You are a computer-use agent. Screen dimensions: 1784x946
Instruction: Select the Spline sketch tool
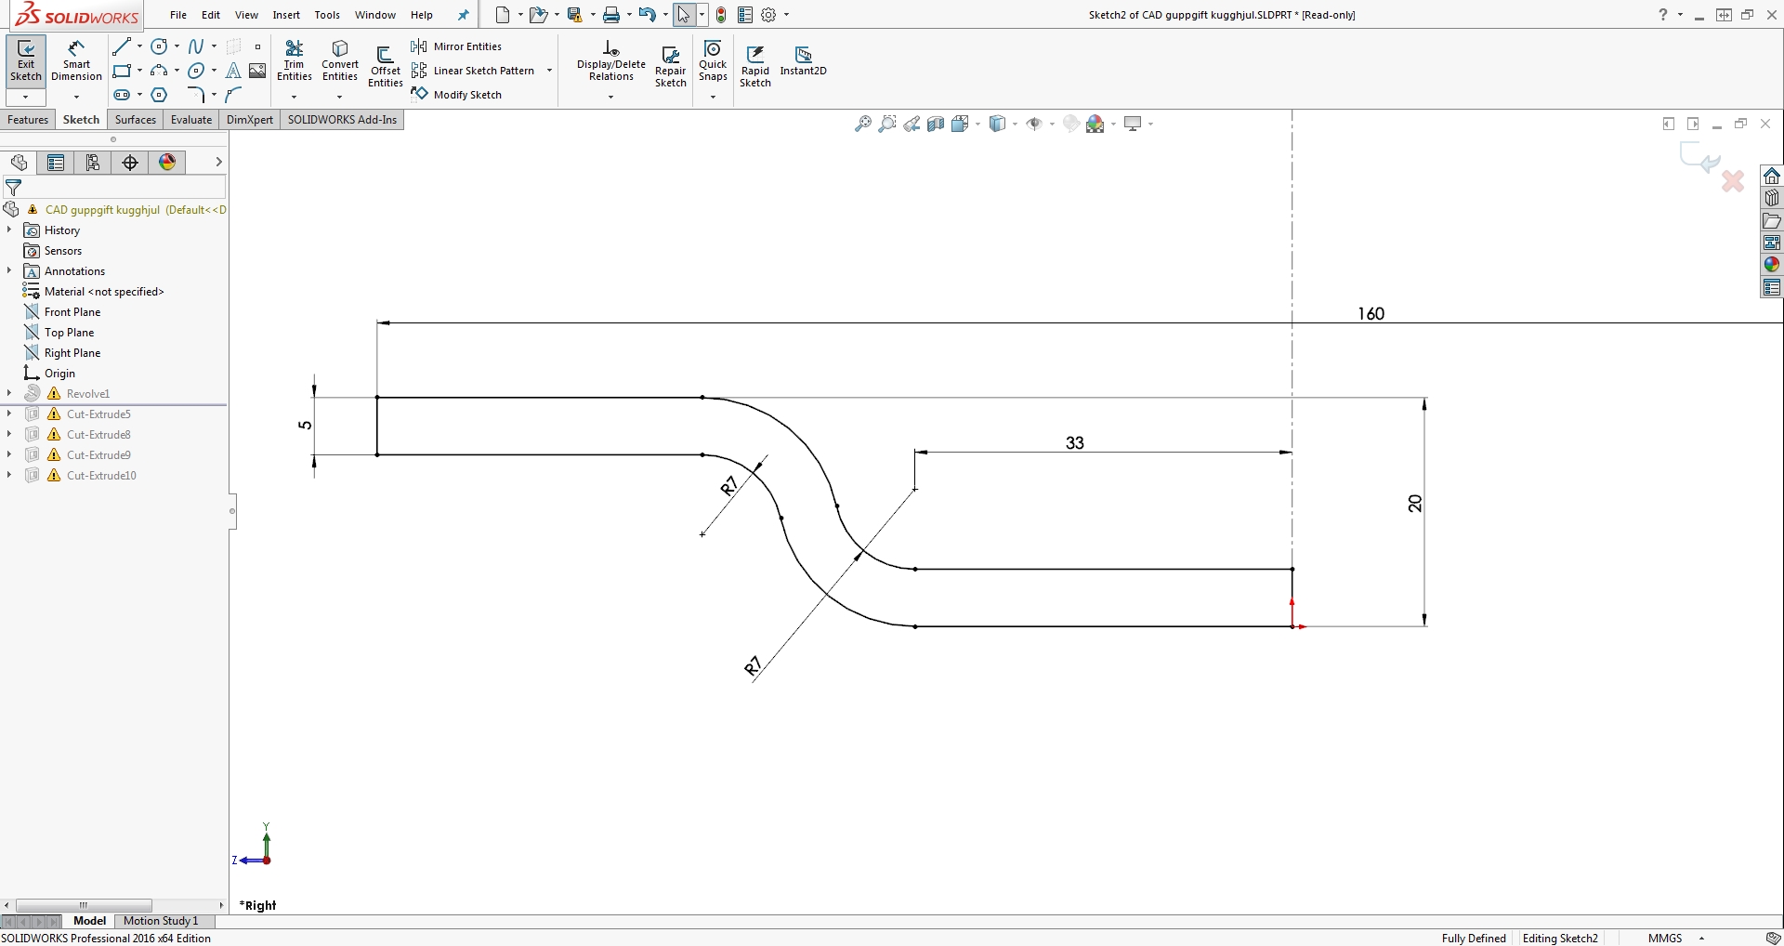pos(196,46)
